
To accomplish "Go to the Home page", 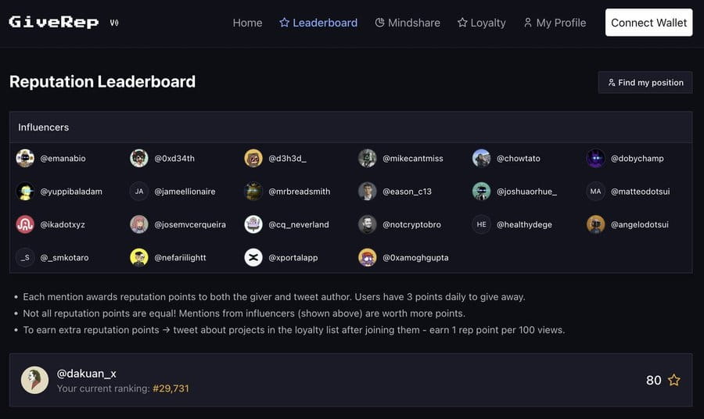I will (247, 23).
